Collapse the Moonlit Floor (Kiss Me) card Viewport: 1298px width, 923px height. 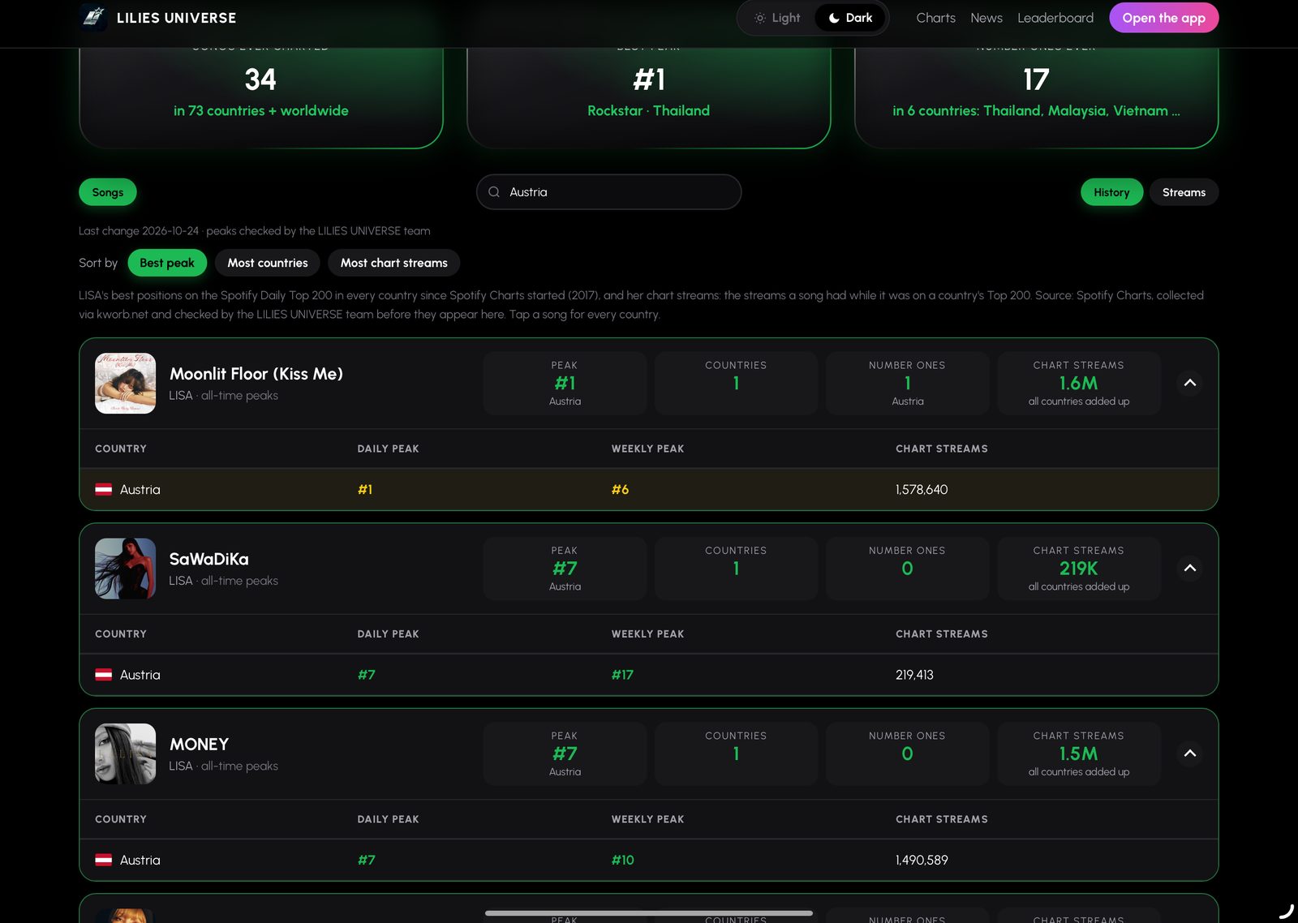pyautogui.click(x=1190, y=383)
